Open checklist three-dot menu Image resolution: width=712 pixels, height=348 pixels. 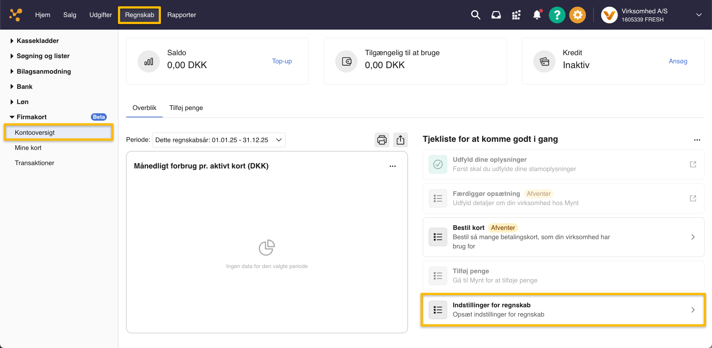(x=697, y=140)
